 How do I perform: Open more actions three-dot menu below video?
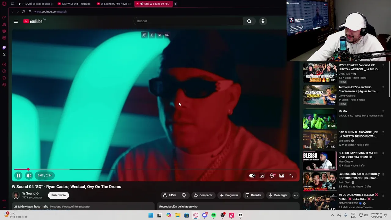[296, 195]
